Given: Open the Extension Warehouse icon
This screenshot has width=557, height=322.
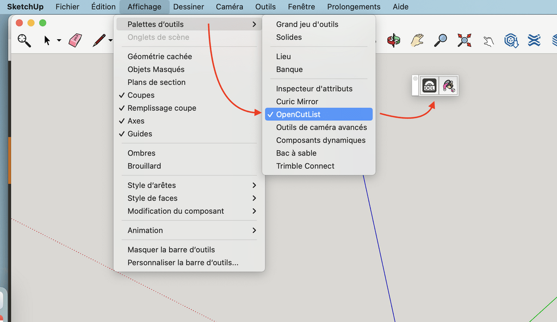Looking at the screenshot, I should coord(534,40).
